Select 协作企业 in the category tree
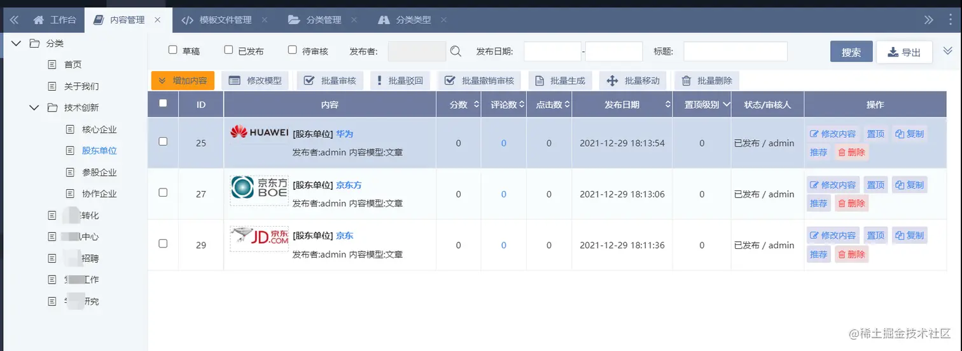 99,194
